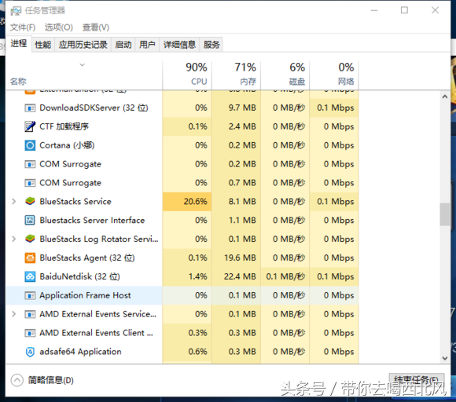
Task: Click the vertical scrollbar thumb
Action: click(x=445, y=214)
